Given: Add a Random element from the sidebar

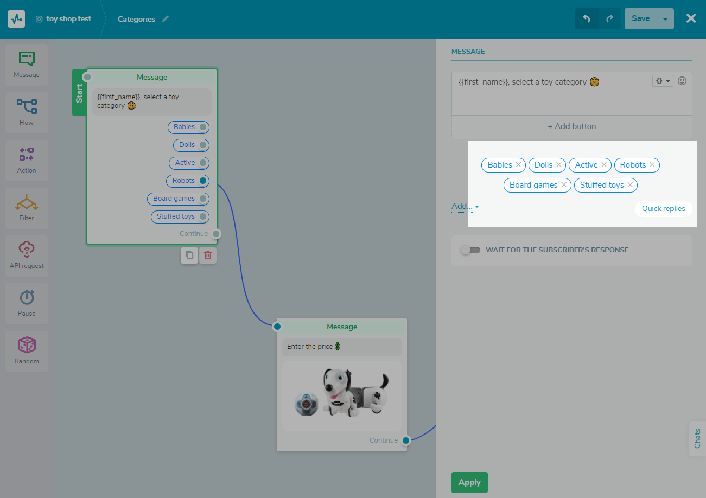Looking at the screenshot, I should pos(27,352).
